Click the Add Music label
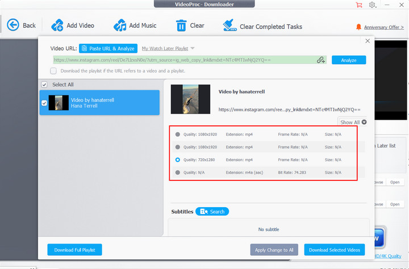This screenshot has height=269, width=409. tap(143, 26)
